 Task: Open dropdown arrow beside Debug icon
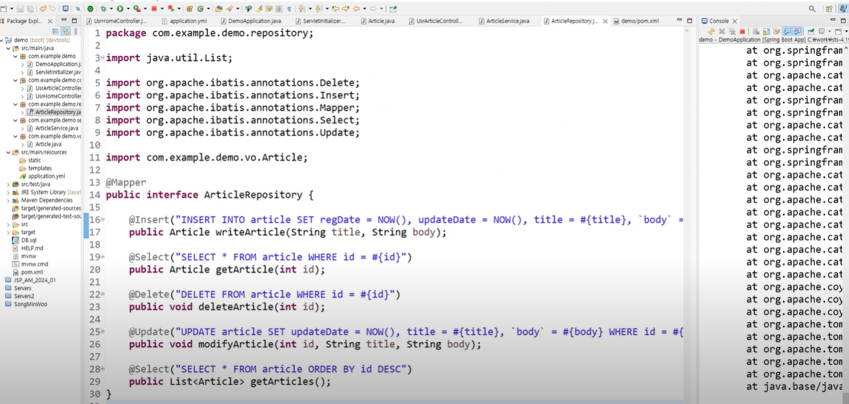111,9
